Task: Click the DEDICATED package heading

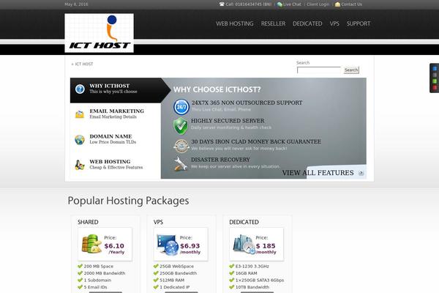Action: point(244,222)
